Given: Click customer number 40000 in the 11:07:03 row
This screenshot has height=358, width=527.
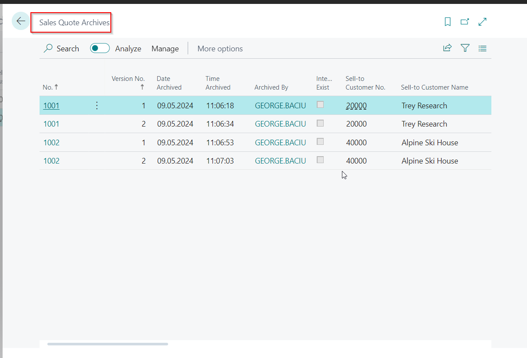Looking at the screenshot, I should point(356,161).
